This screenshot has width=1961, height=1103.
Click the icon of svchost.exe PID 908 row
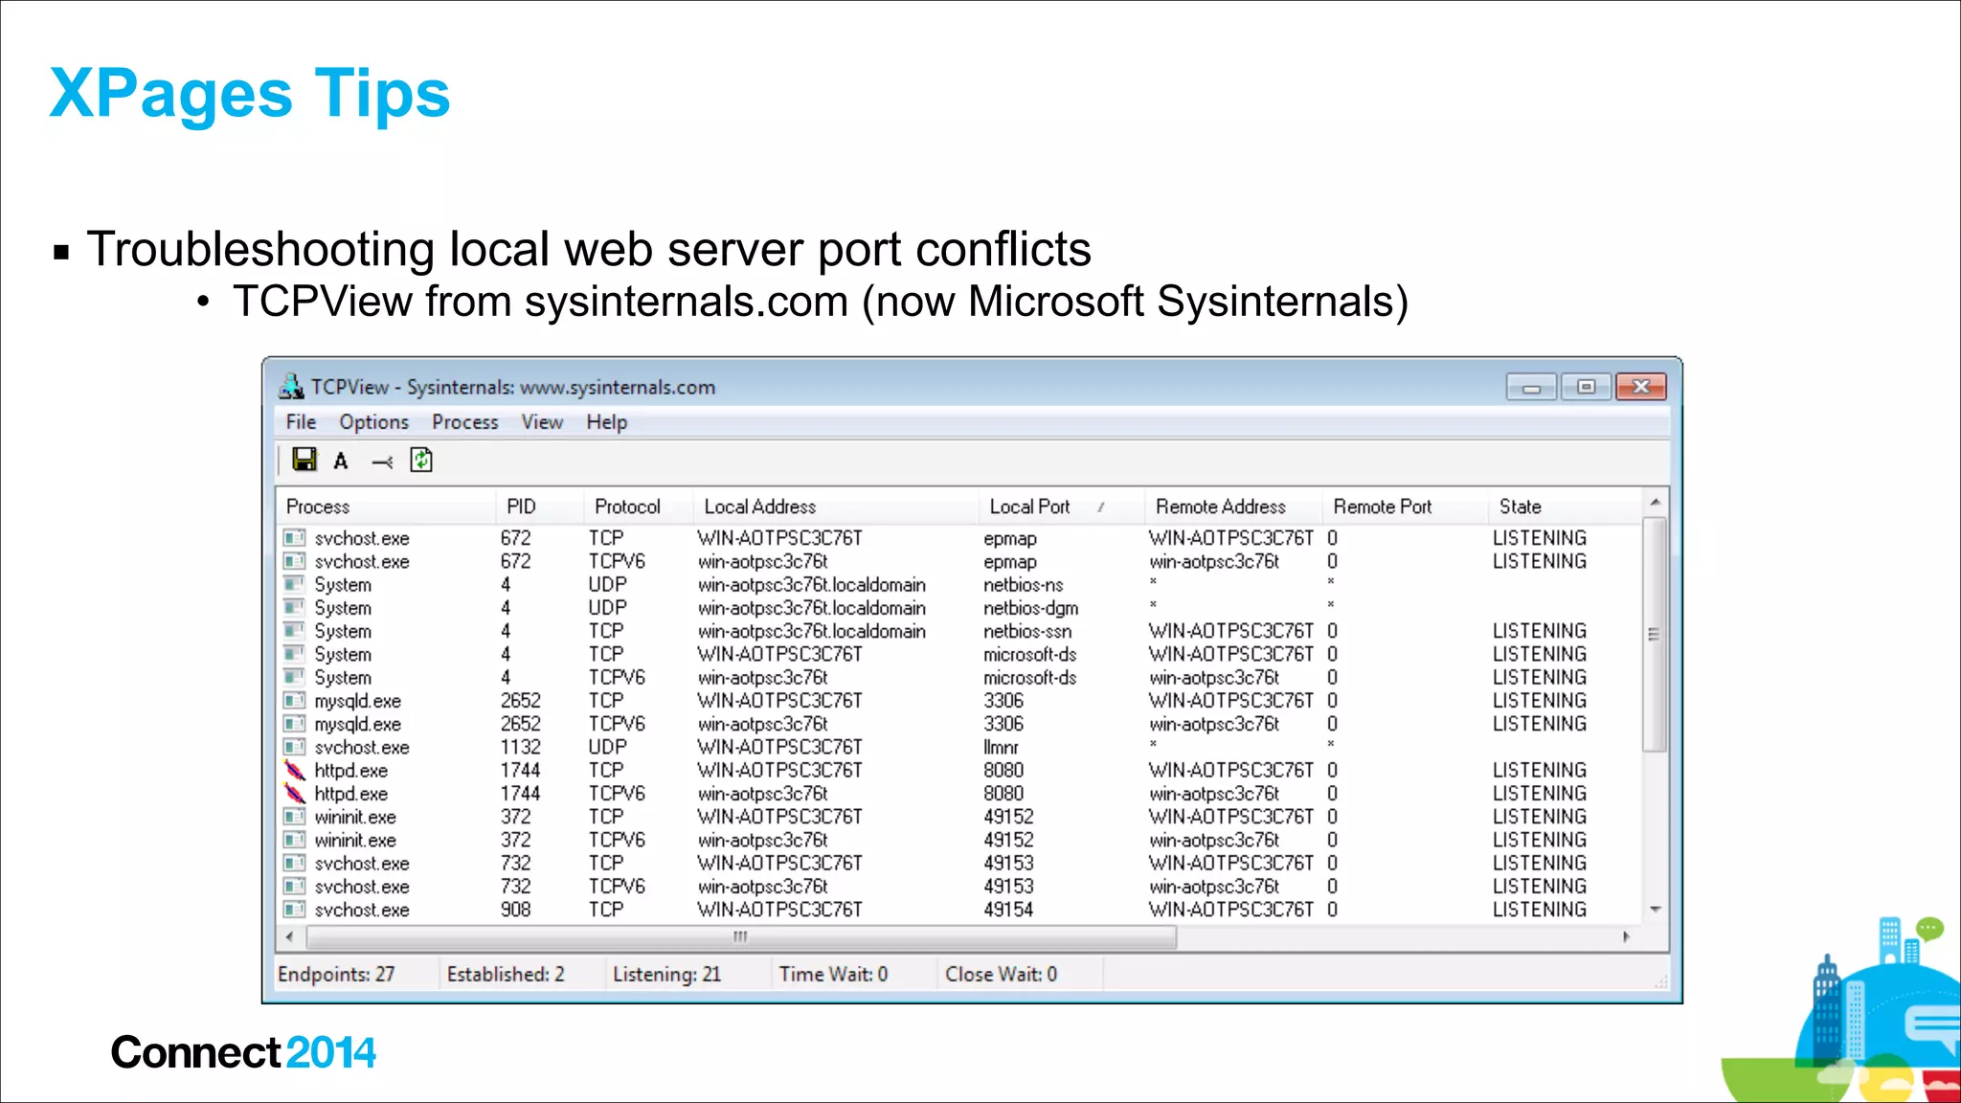295,910
